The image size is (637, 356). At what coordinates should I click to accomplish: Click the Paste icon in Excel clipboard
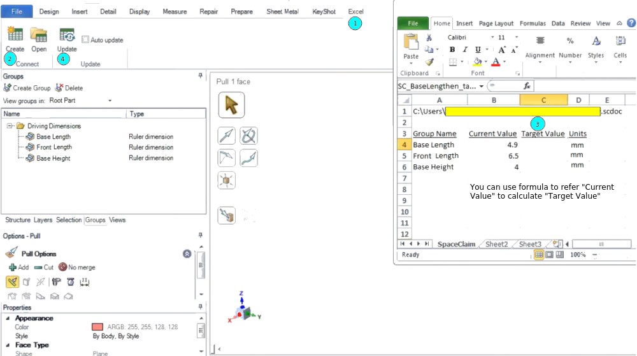[412, 43]
